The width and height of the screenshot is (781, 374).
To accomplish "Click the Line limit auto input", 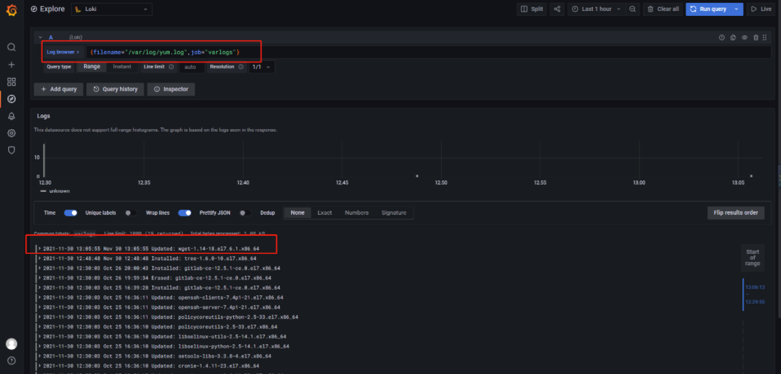I will (191, 67).
